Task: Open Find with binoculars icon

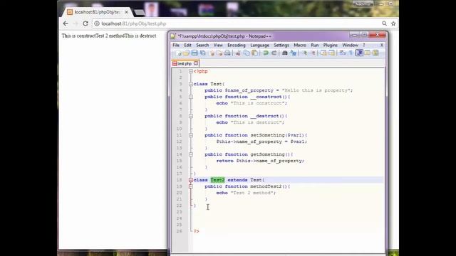Action: 285,53
